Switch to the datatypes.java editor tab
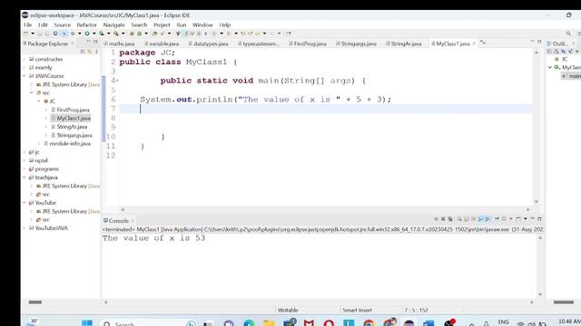Screen dimensions: 581x326 click(x=208, y=43)
